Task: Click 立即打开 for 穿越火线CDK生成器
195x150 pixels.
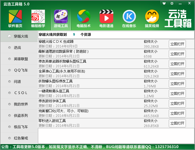Action: (177, 44)
